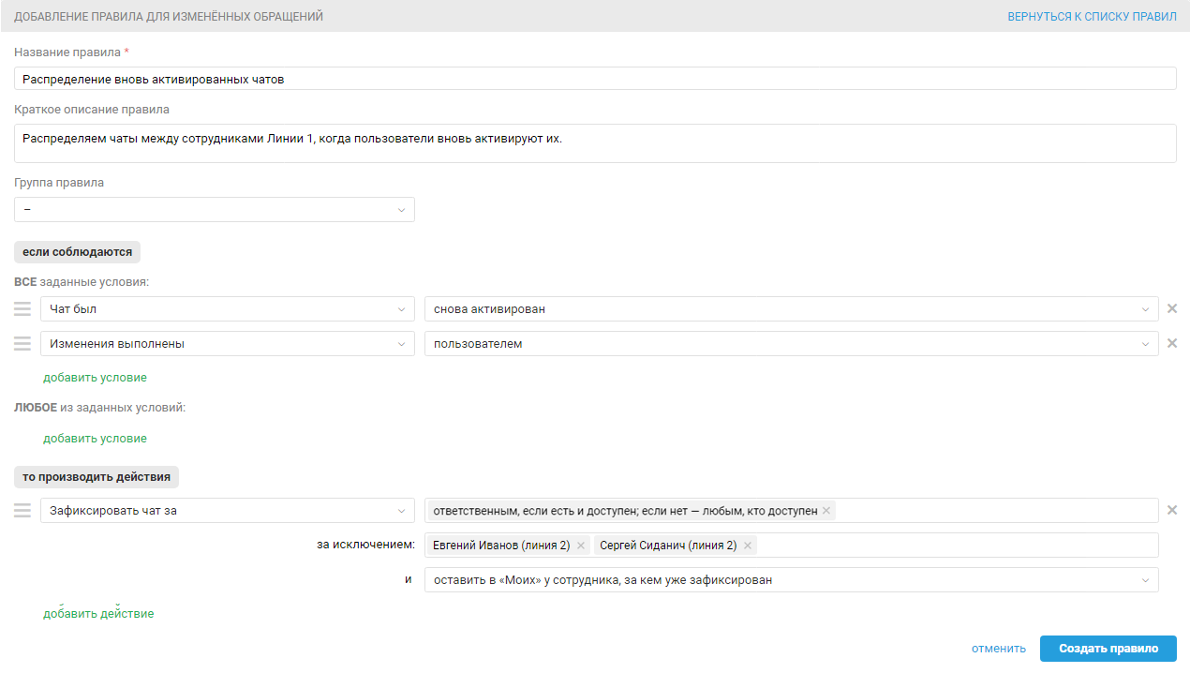Delete the 'Зафиксировать чат за' action row
1190x673 pixels.
1171,510
